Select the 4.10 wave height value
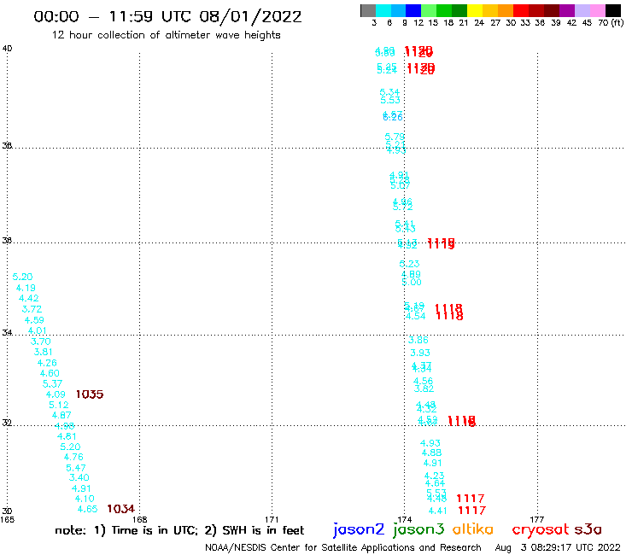Screen dimensions: 632x555 [x=85, y=499]
